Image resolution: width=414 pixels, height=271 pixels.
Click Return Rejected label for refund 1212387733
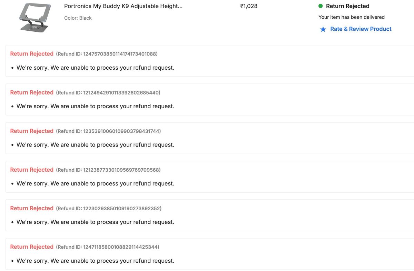[x=32, y=170]
